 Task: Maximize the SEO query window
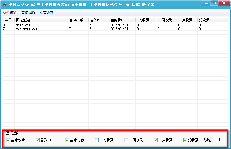point(214,3)
